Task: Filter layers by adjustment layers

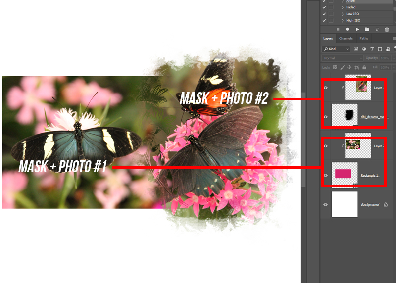Action: point(364,49)
